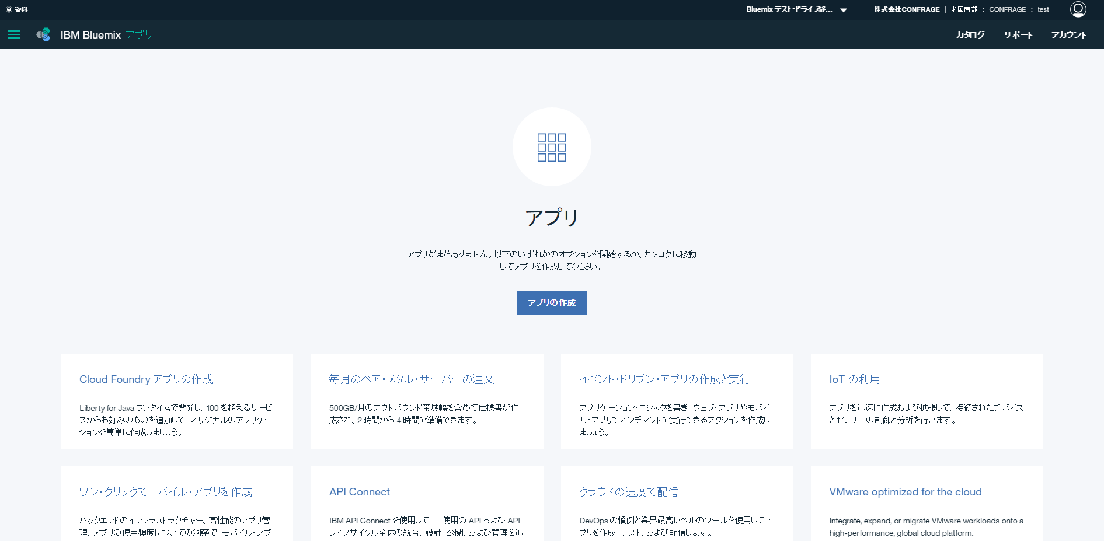Open the hamburger navigation menu

pyautogui.click(x=14, y=35)
